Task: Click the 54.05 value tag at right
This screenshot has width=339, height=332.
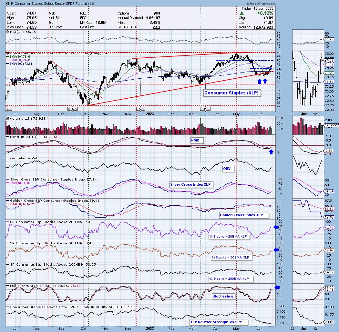Action: 329,272
